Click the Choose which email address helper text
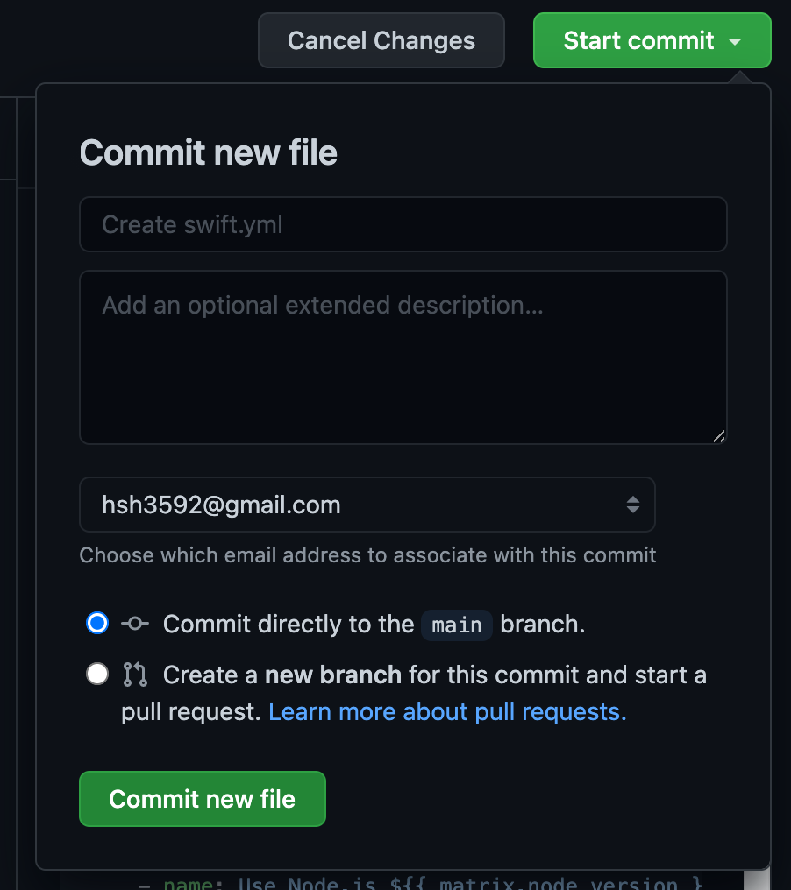This screenshot has height=890, width=791. pos(367,555)
